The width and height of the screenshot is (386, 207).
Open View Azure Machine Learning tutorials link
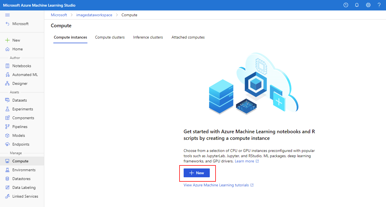[x=216, y=185]
